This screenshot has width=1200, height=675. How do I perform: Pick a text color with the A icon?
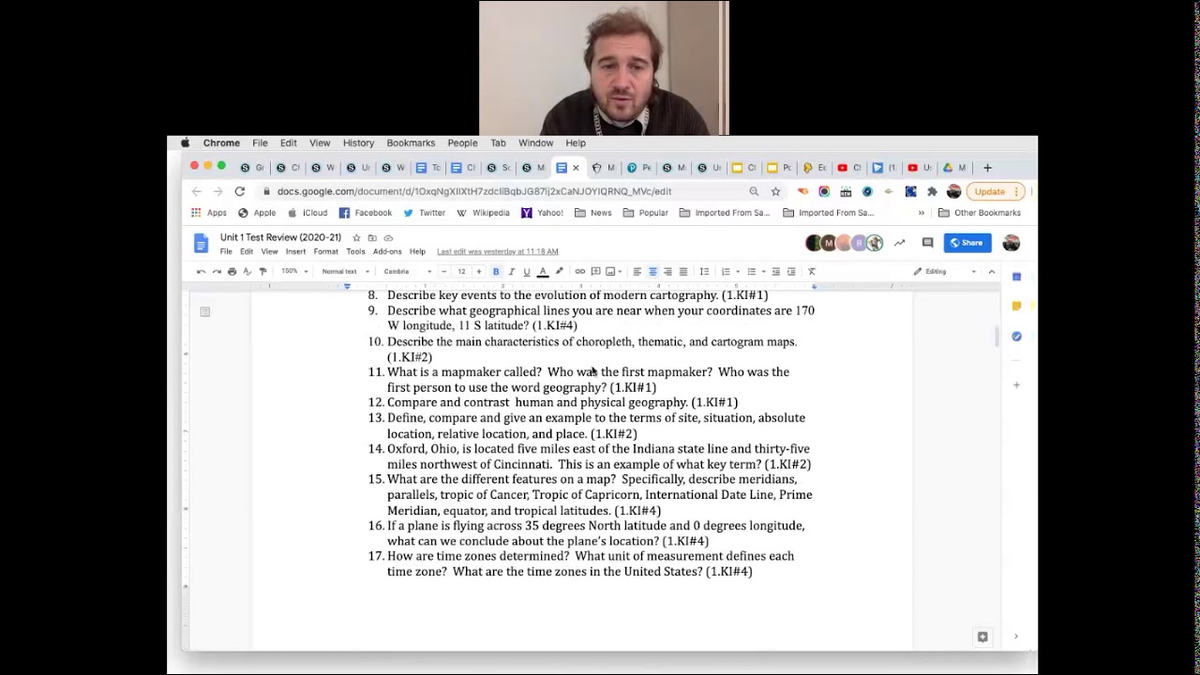pos(542,272)
